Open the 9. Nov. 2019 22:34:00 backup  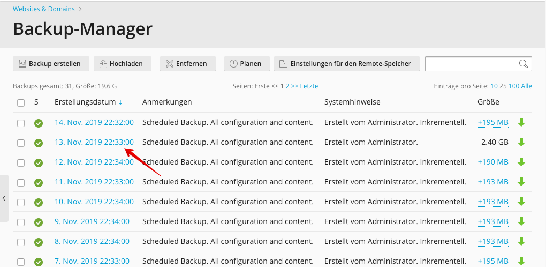(x=92, y=221)
